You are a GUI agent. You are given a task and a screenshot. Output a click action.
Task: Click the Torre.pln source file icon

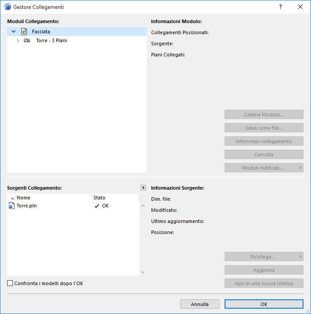tap(12, 206)
